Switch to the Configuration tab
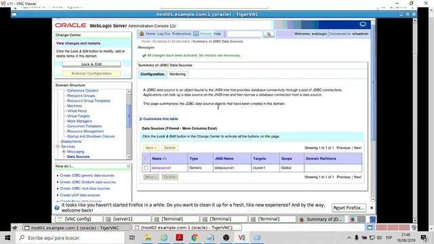The height and width of the screenshot is (244, 434). tap(152, 74)
